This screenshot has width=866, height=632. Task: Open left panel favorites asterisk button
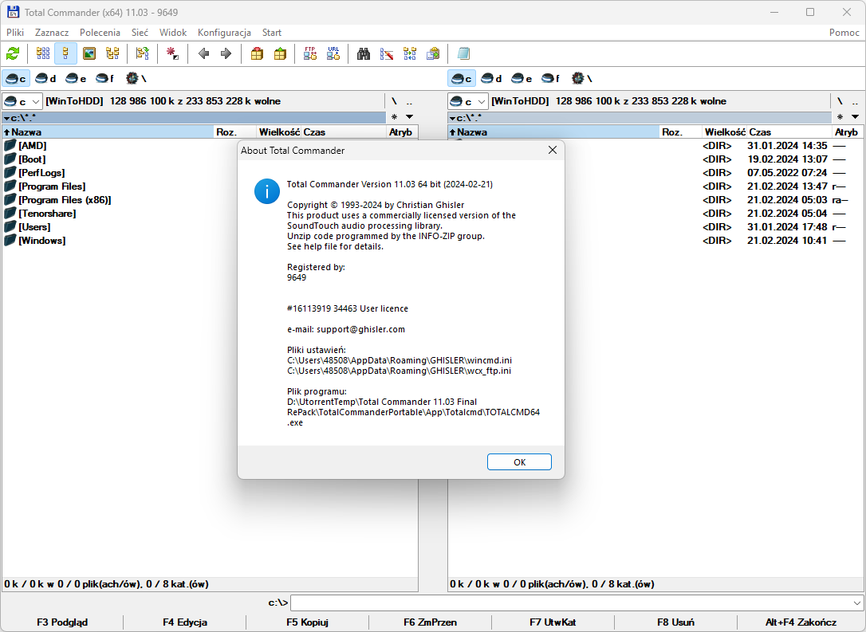395,116
